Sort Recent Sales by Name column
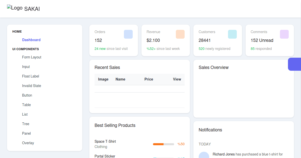301x158 pixels. (x=120, y=79)
